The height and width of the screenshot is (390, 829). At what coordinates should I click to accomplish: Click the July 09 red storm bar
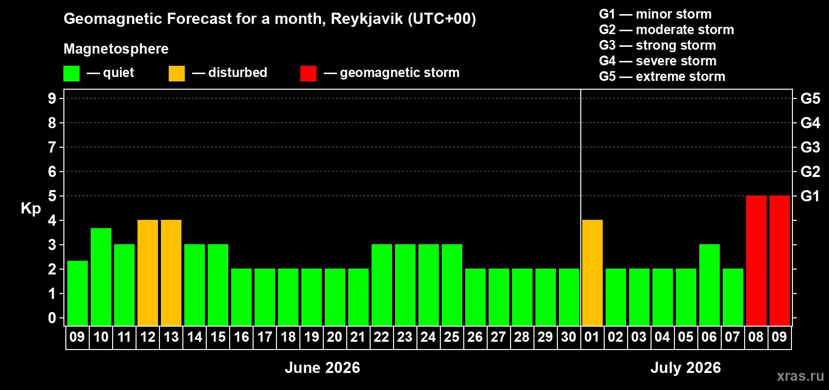tap(780, 260)
